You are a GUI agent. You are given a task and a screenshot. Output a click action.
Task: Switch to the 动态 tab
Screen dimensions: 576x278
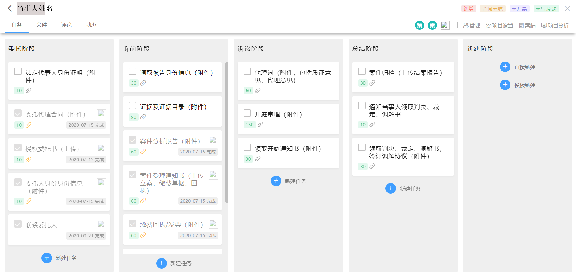point(91,25)
